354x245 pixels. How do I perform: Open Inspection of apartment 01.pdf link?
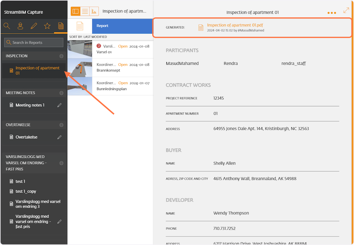[235, 25]
